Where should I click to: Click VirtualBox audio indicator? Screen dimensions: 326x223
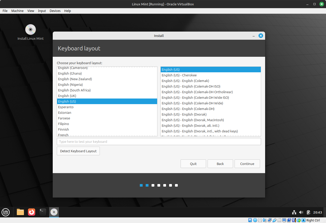[x=265, y=220]
